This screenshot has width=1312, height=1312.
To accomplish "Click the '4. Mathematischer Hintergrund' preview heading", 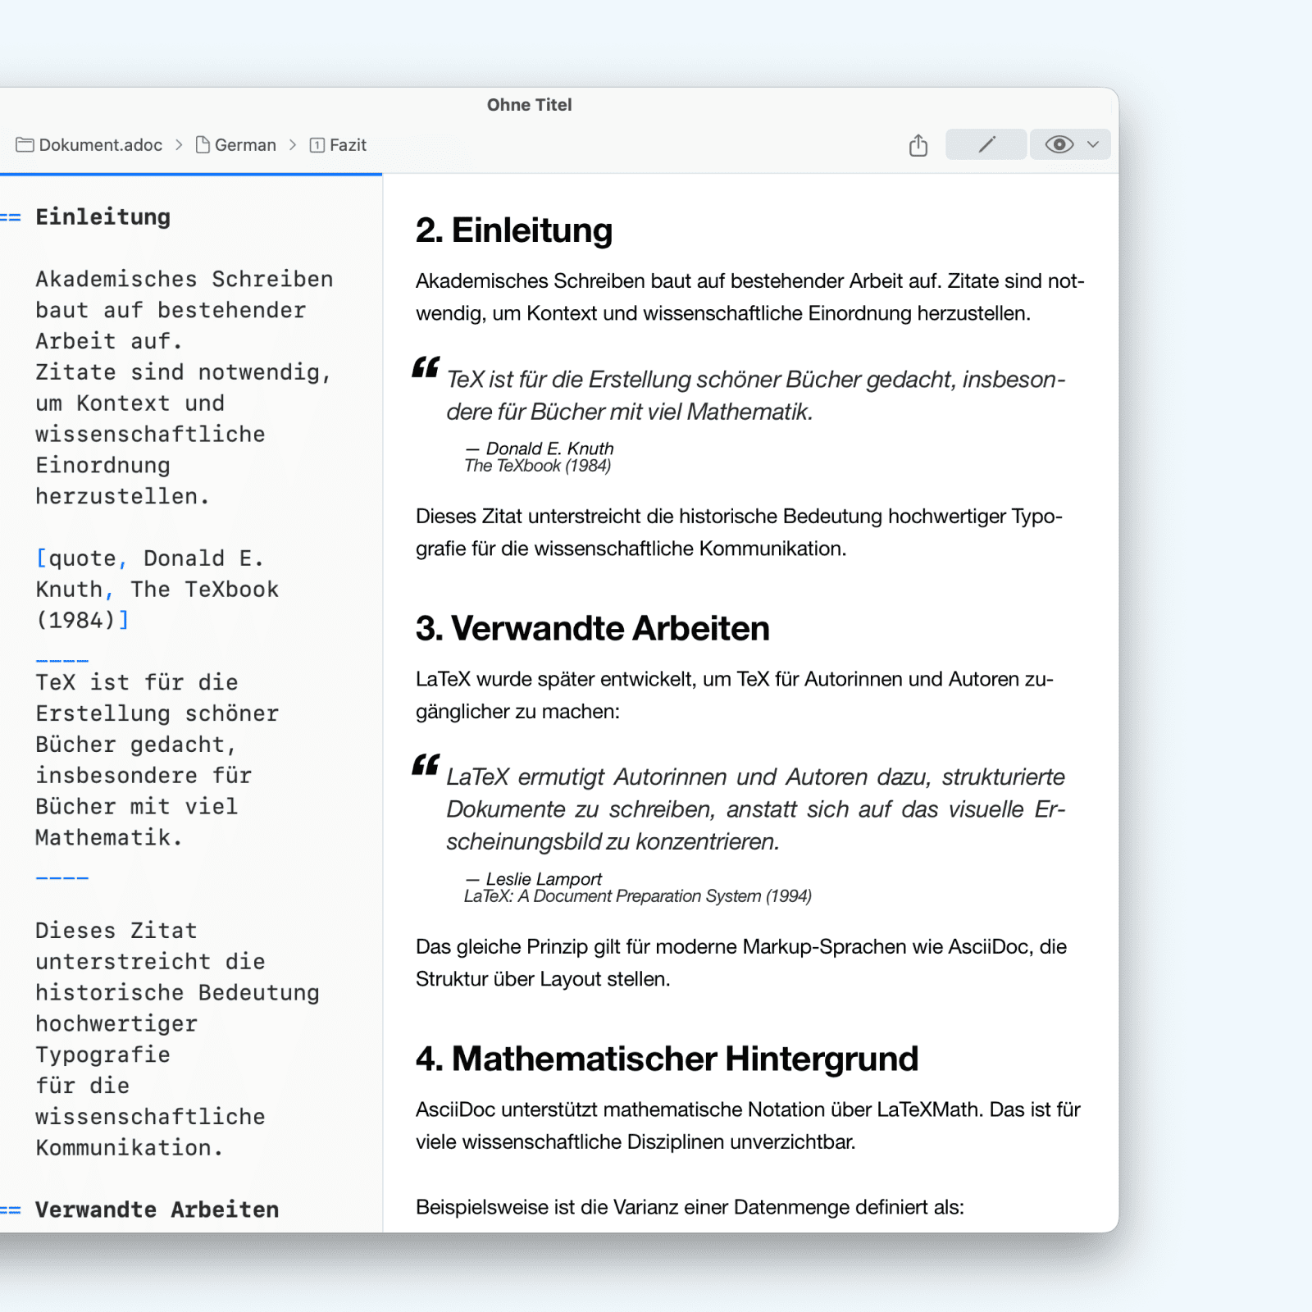I will (x=667, y=1059).
